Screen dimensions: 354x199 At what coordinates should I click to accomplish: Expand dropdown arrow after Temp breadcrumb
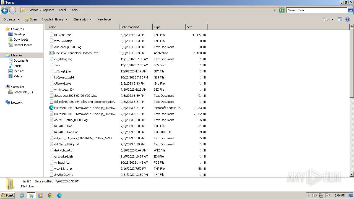coord(80,10)
